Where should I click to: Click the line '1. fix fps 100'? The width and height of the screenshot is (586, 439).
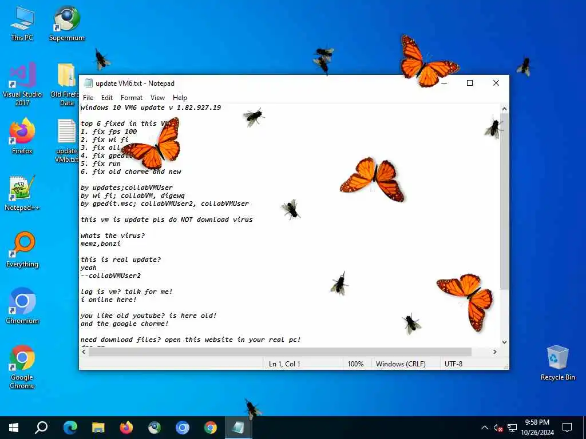[109, 131]
